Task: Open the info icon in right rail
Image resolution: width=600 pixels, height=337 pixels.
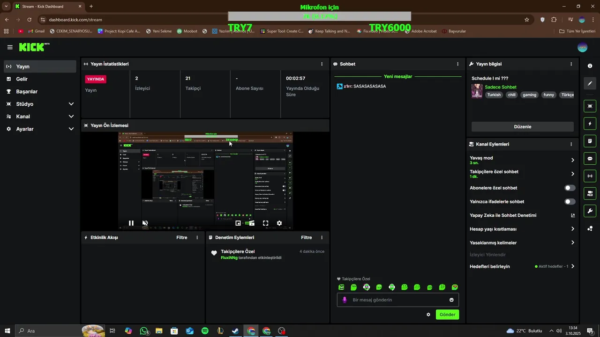Action: [x=590, y=66]
